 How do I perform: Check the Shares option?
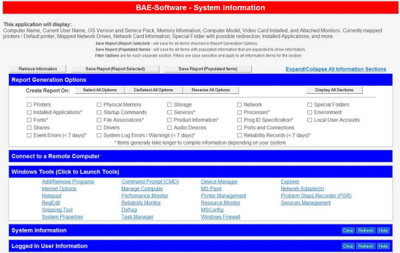(29, 128)
